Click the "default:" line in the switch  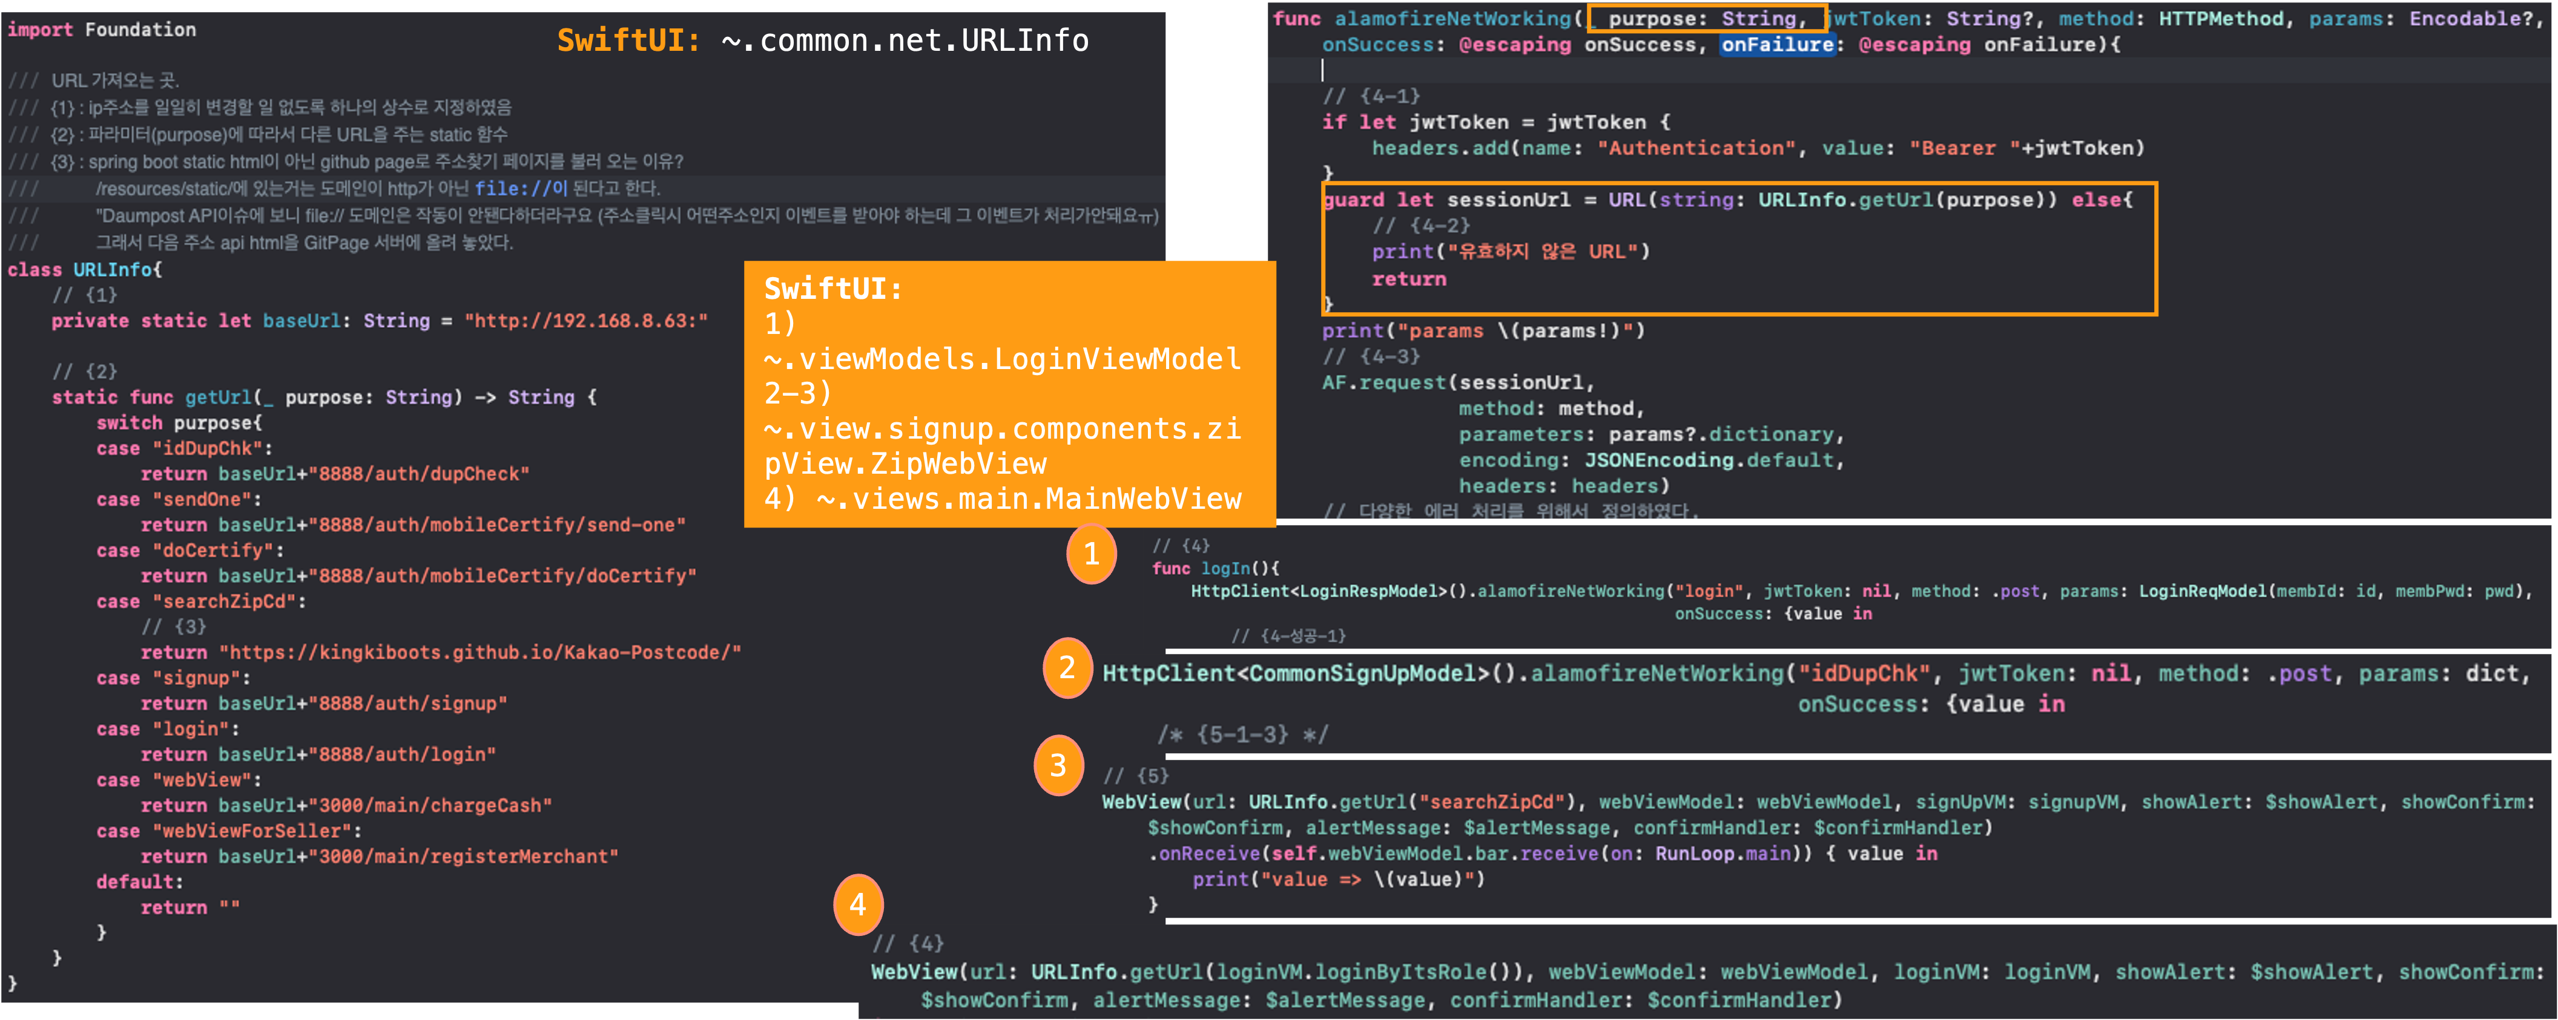[x=140, y=882]
